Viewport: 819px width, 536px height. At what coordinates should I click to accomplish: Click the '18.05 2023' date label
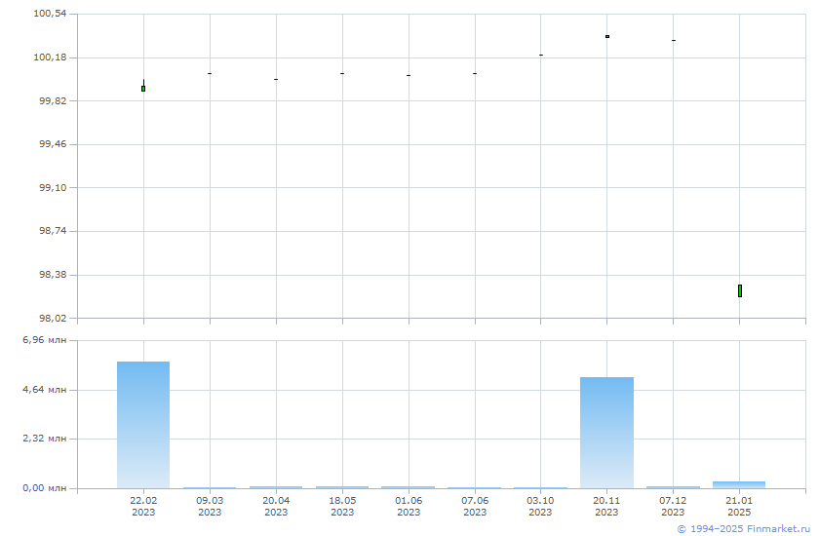click(x=342, y=506)
